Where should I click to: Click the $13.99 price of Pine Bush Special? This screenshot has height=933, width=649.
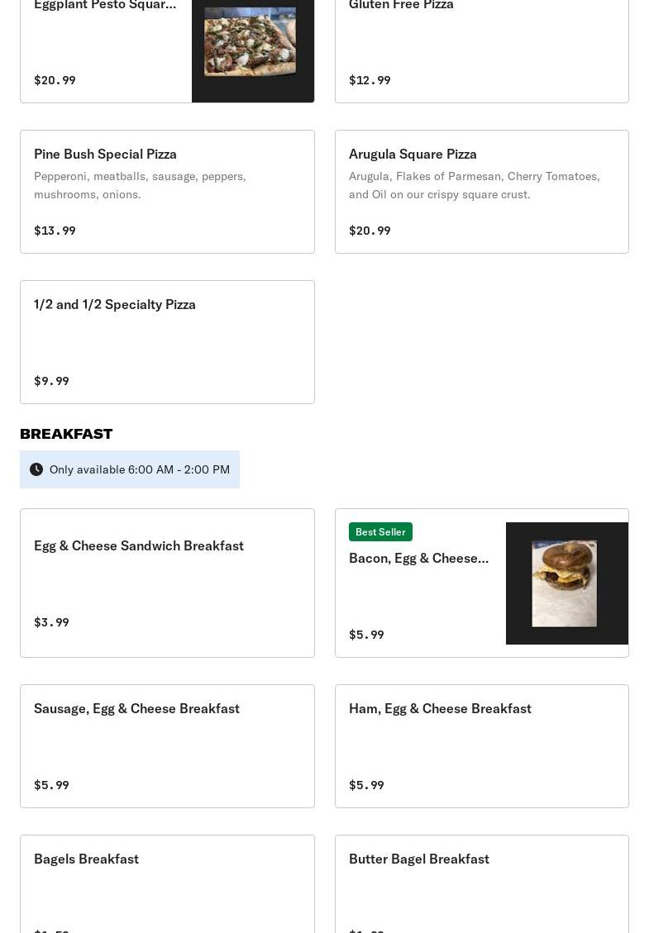55,231
